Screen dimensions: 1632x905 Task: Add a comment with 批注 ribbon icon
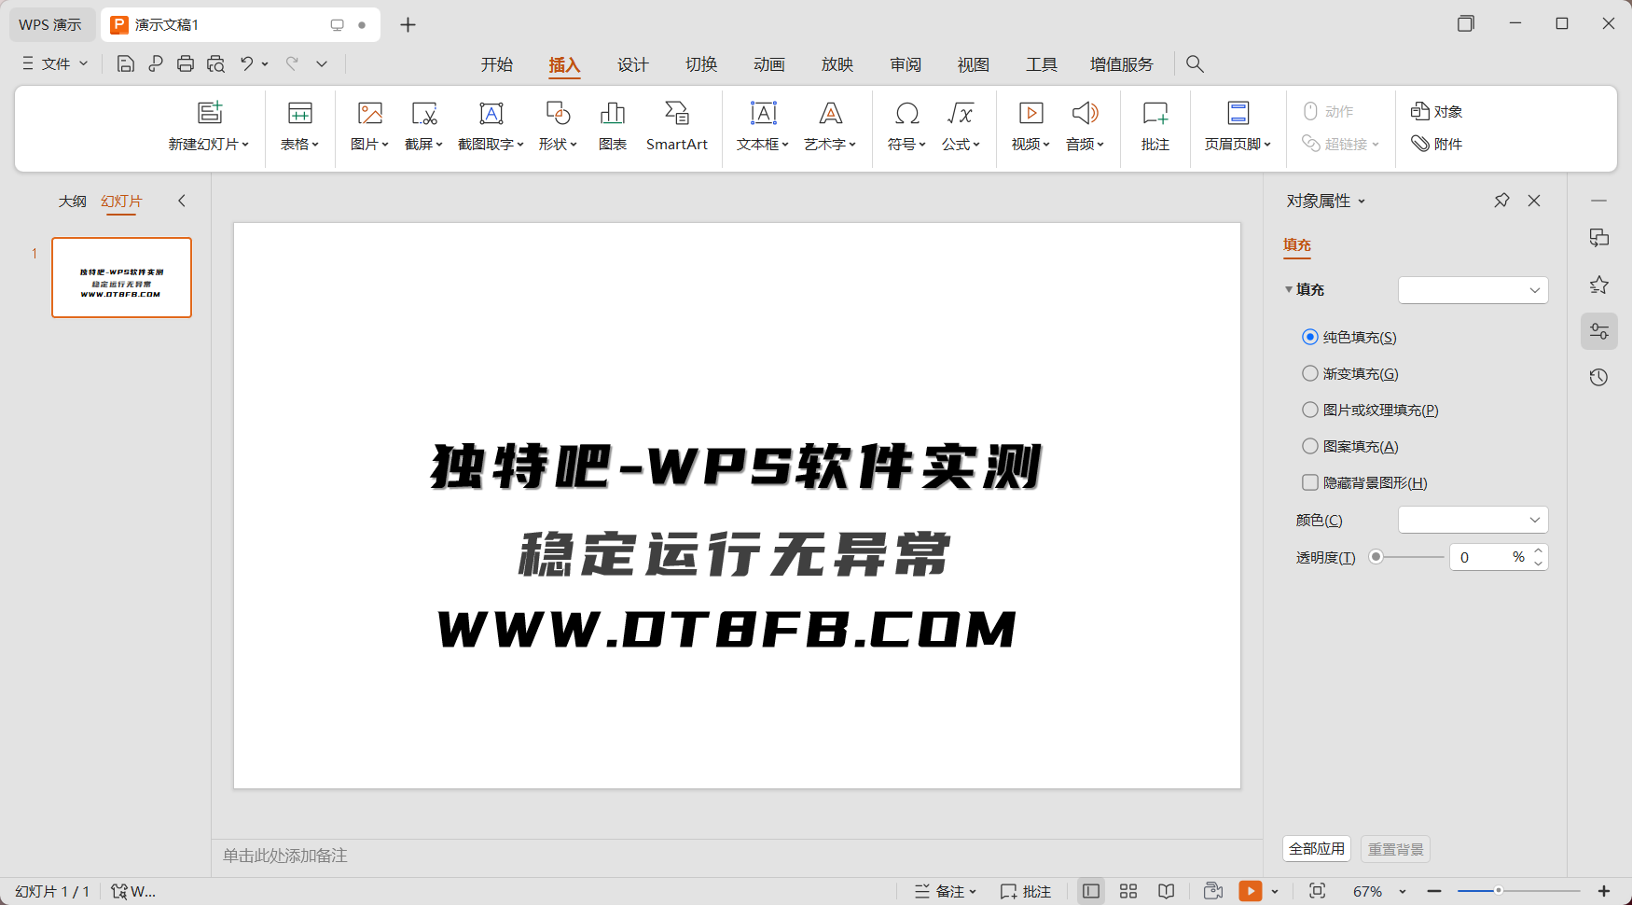tap(1155, 113)
